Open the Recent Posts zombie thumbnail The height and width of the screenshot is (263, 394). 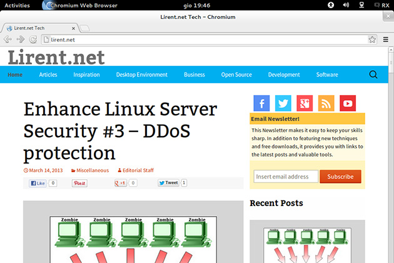307,241
